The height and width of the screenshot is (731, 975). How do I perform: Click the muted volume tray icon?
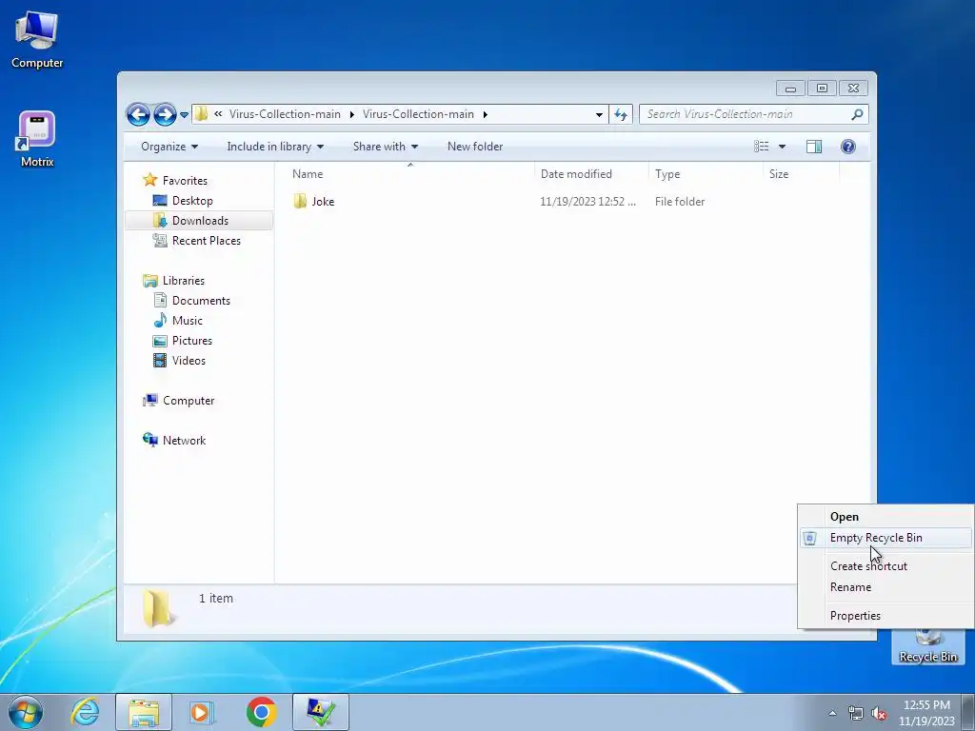pyautogui.click(x=879, y=714)
